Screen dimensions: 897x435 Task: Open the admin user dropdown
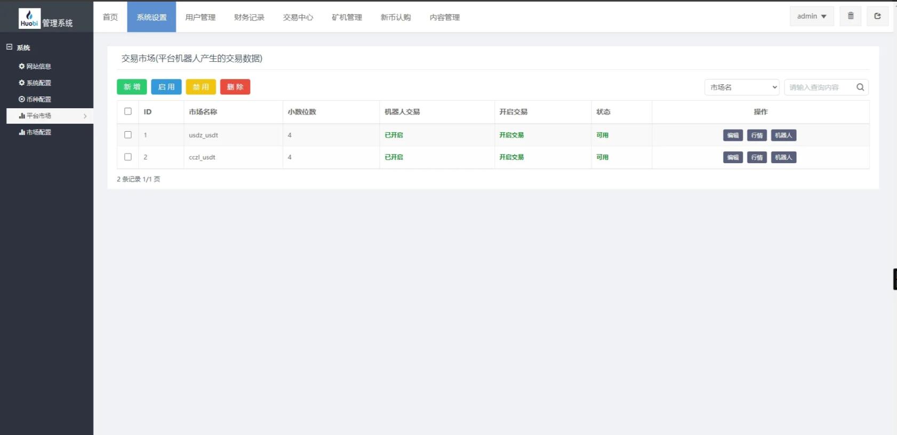[x=811, y=17]
